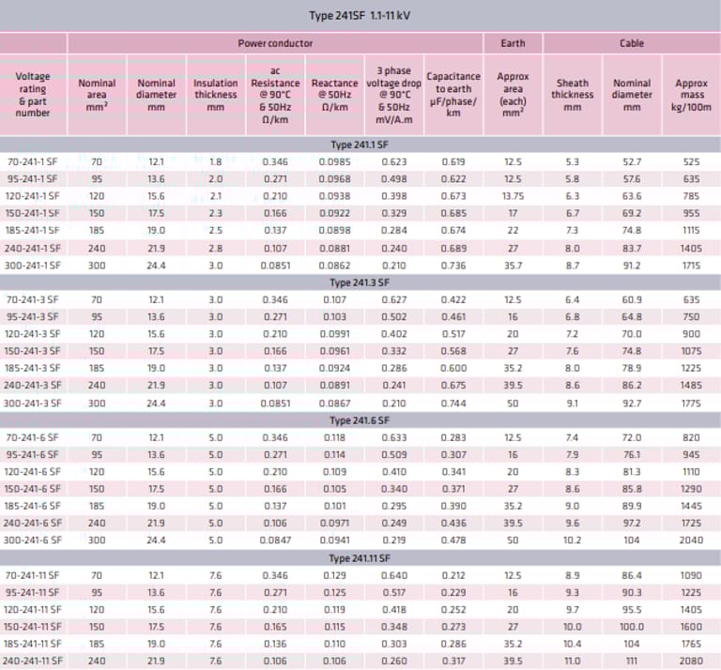Click the Type 241SF 1.1-11 kV title
This screenshot has width=721, height=670.
[x=360, y=15]
